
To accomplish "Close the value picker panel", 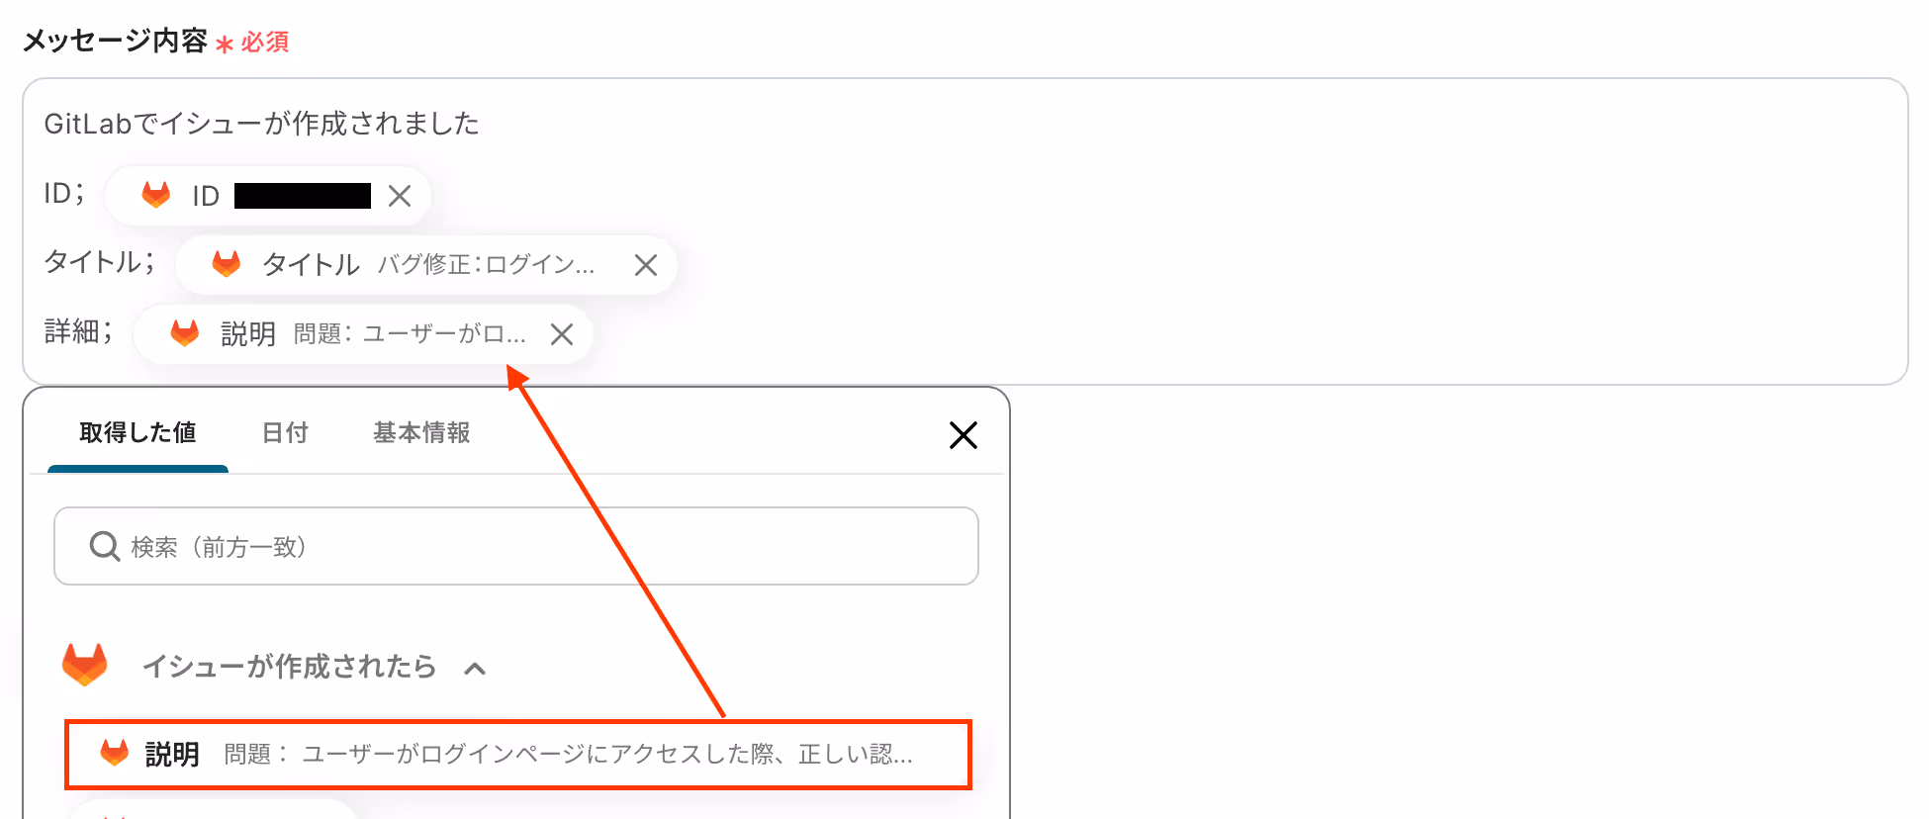I will [x=964, y=435].
